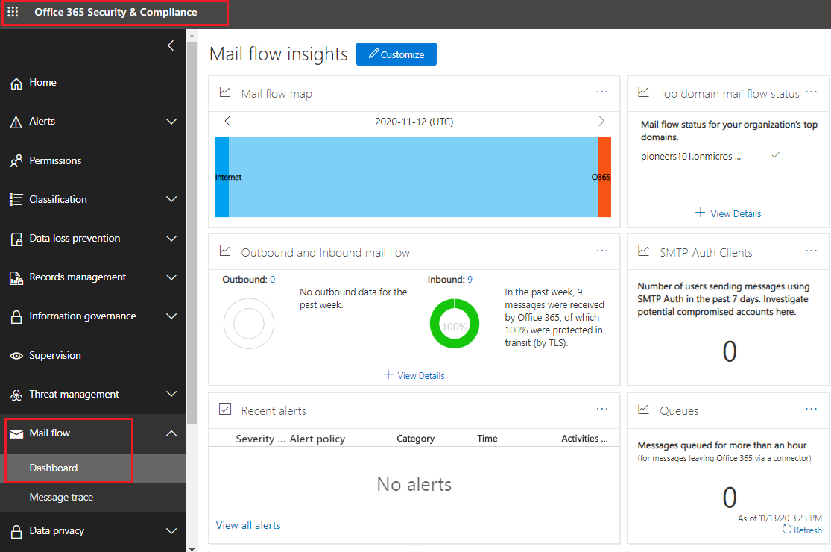Click the navigation scrollbar down arrow
Image resolution: width=831 pixels, height=552 pixels.
(192, 548)
